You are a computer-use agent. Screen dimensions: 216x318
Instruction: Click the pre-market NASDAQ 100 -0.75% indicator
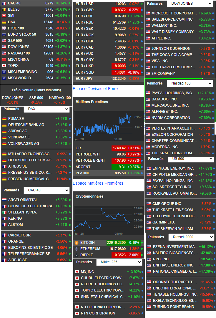coord(60,102)
